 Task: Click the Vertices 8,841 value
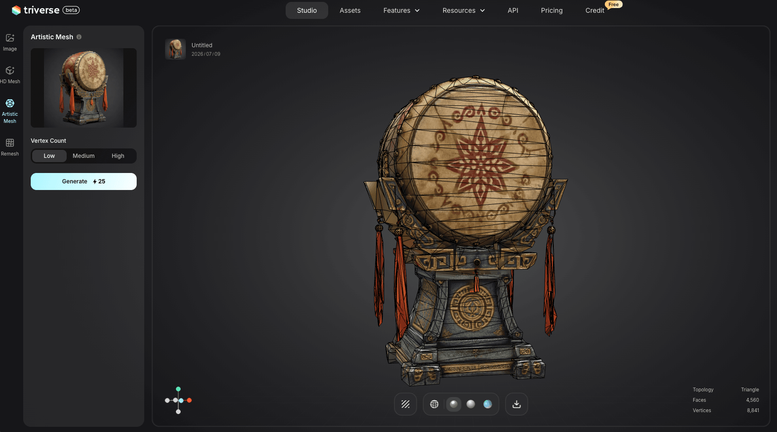[753, 410]
